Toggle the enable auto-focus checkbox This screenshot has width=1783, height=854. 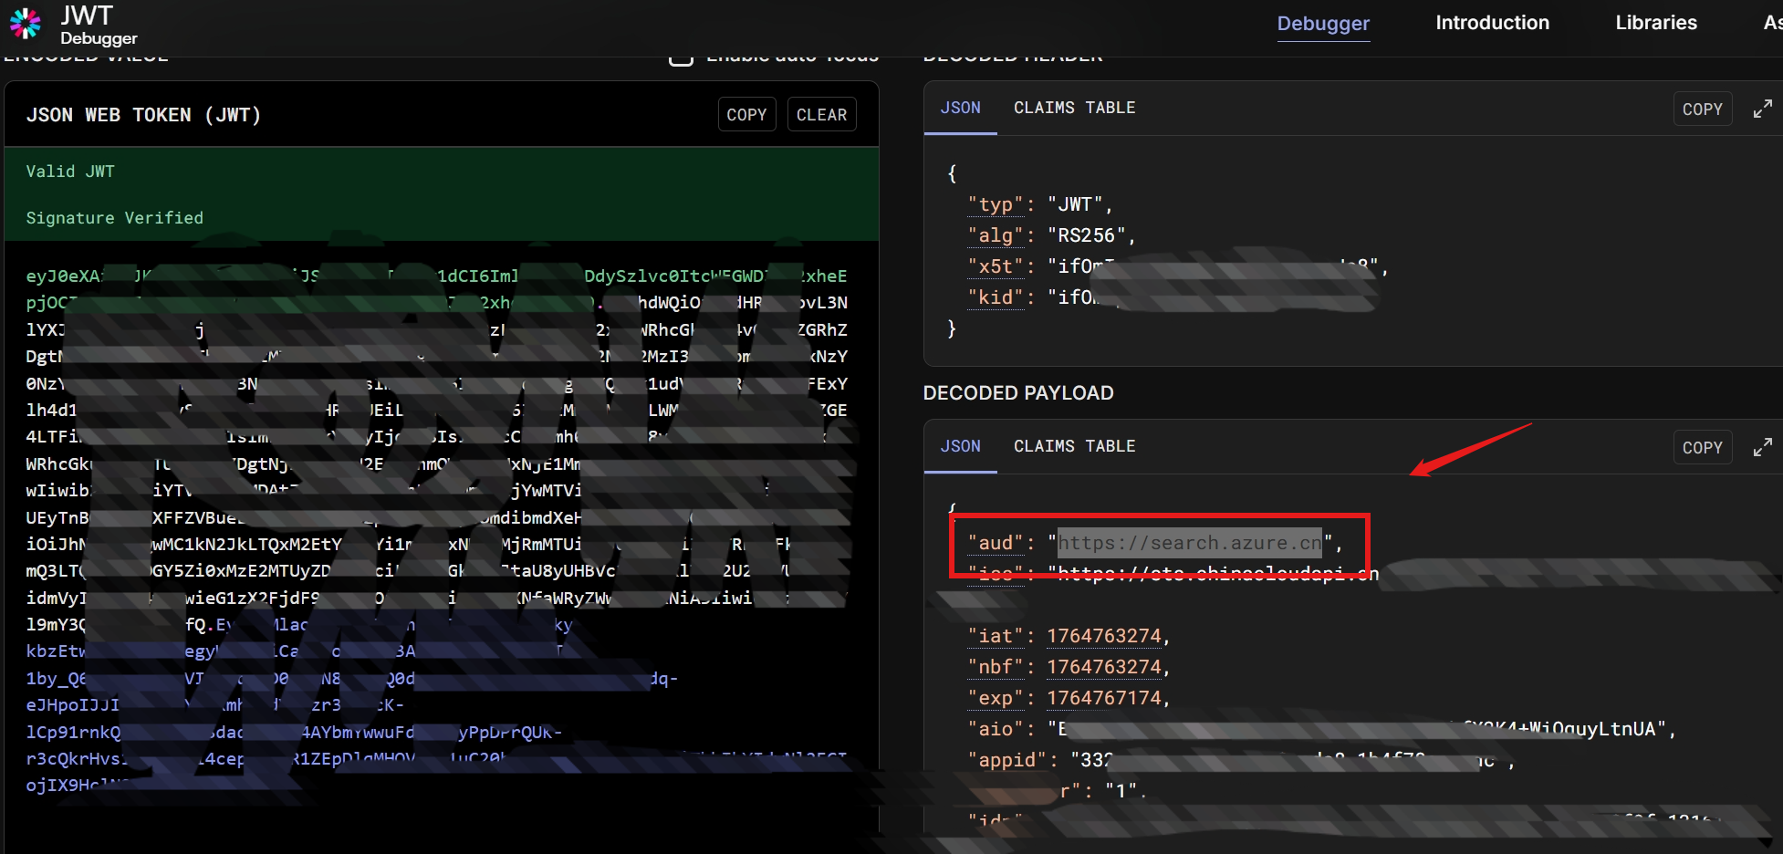681,59
